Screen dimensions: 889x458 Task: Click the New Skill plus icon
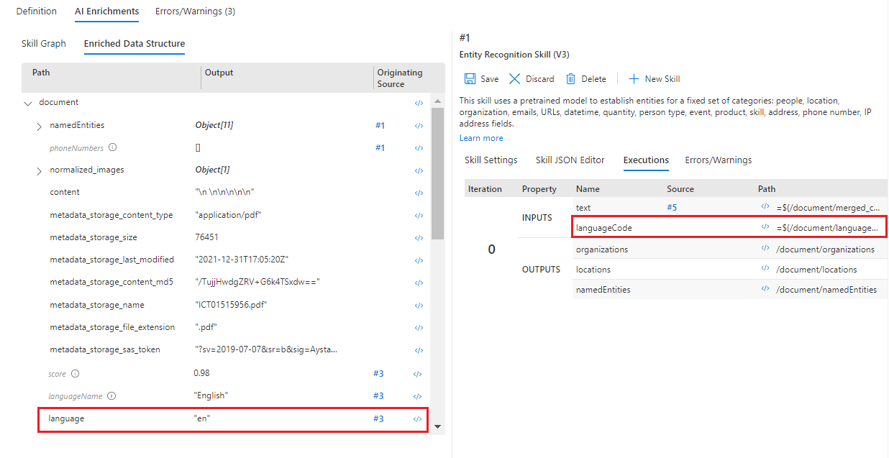coord(634,79)
